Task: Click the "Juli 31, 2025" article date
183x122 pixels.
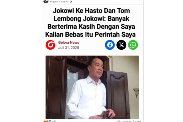Action: tap(69, 48)
